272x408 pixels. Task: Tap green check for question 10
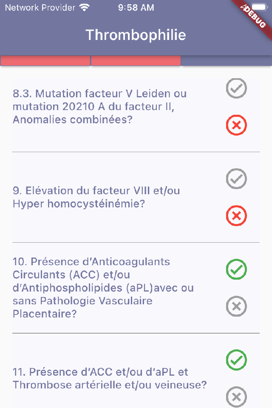(x=237, y=269)
